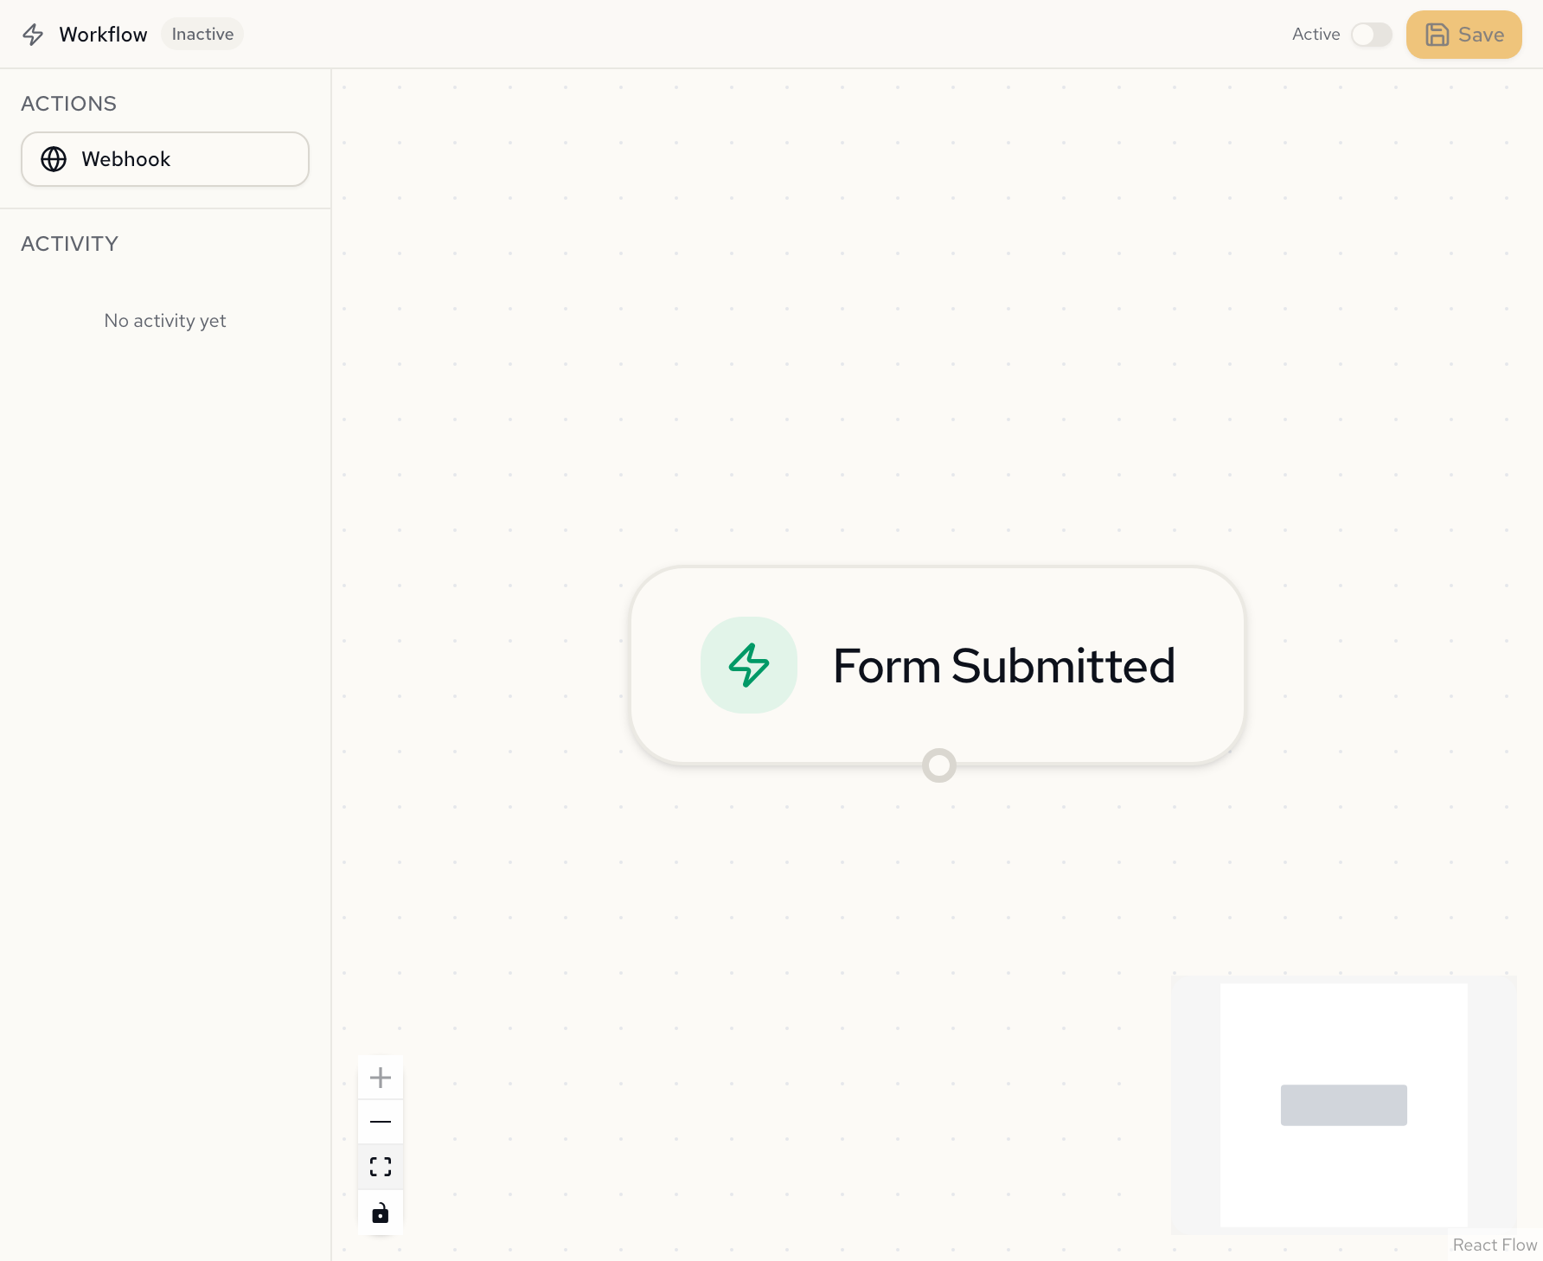Screen dimensions: 1543x1261
Task: Click the zoom in plus icon
Action: 380,1077
